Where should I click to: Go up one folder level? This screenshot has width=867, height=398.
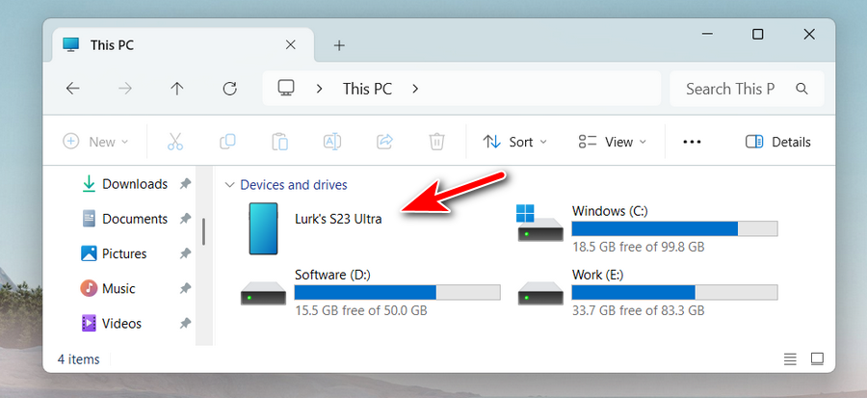(177, 89)
